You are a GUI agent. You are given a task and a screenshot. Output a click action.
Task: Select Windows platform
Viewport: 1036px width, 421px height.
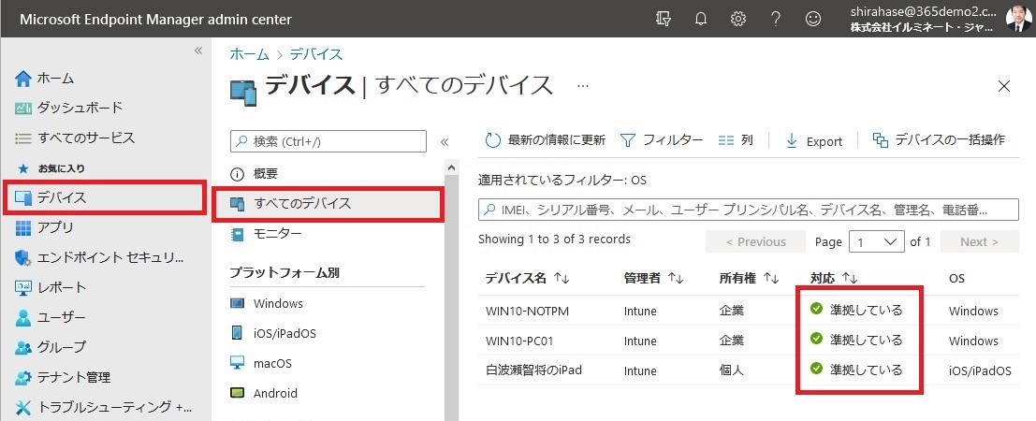pos(267,303)
